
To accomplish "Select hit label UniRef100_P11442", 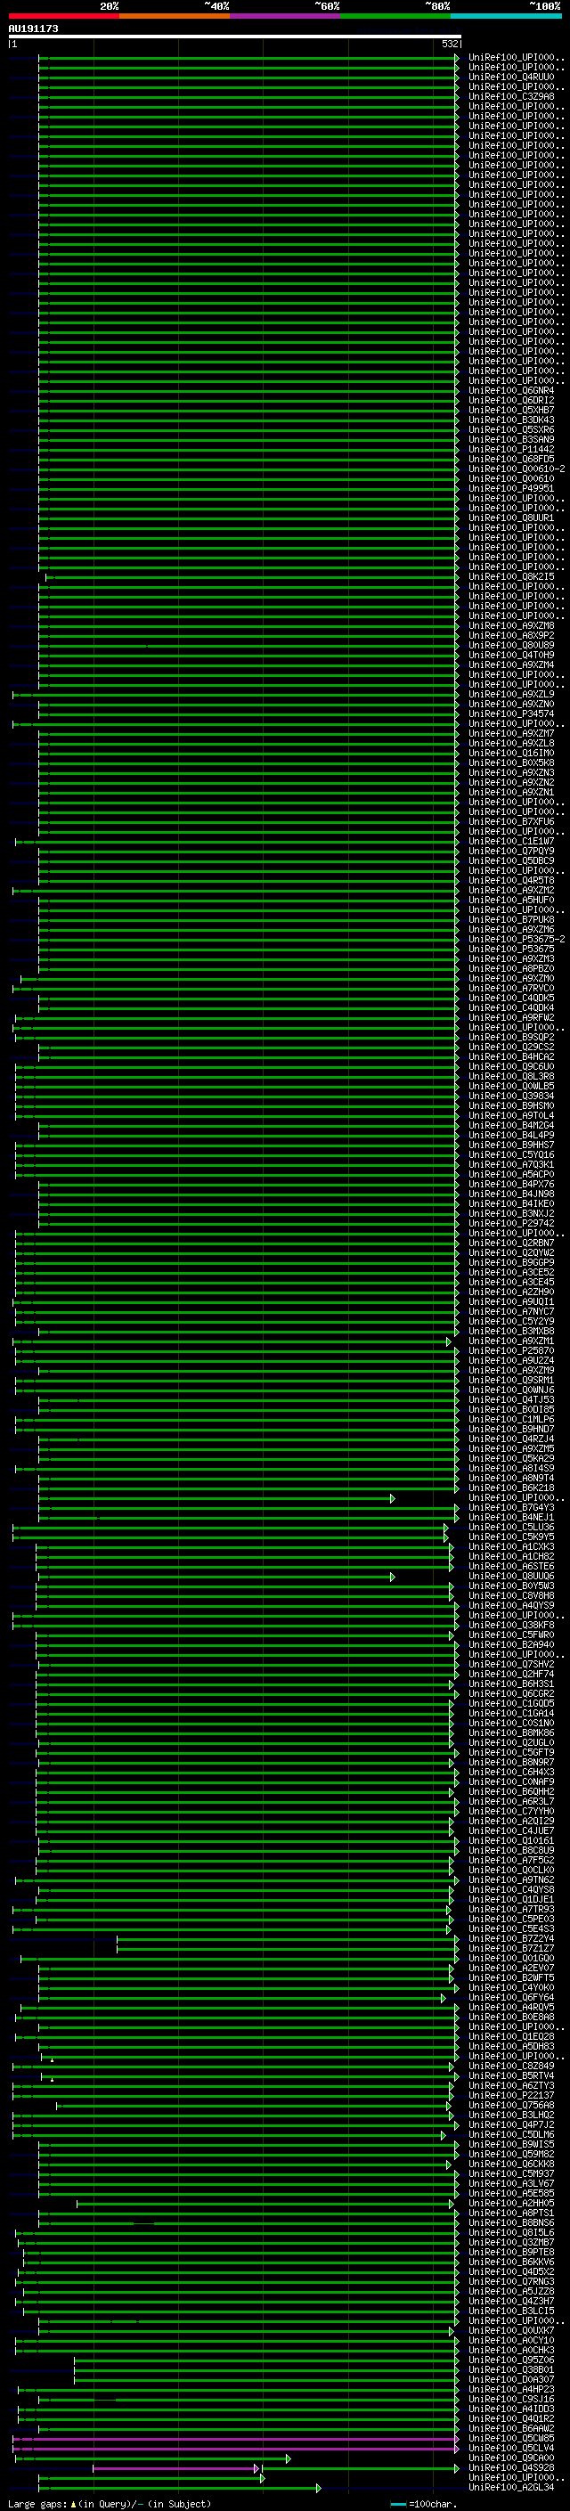I will pos(511,449).
